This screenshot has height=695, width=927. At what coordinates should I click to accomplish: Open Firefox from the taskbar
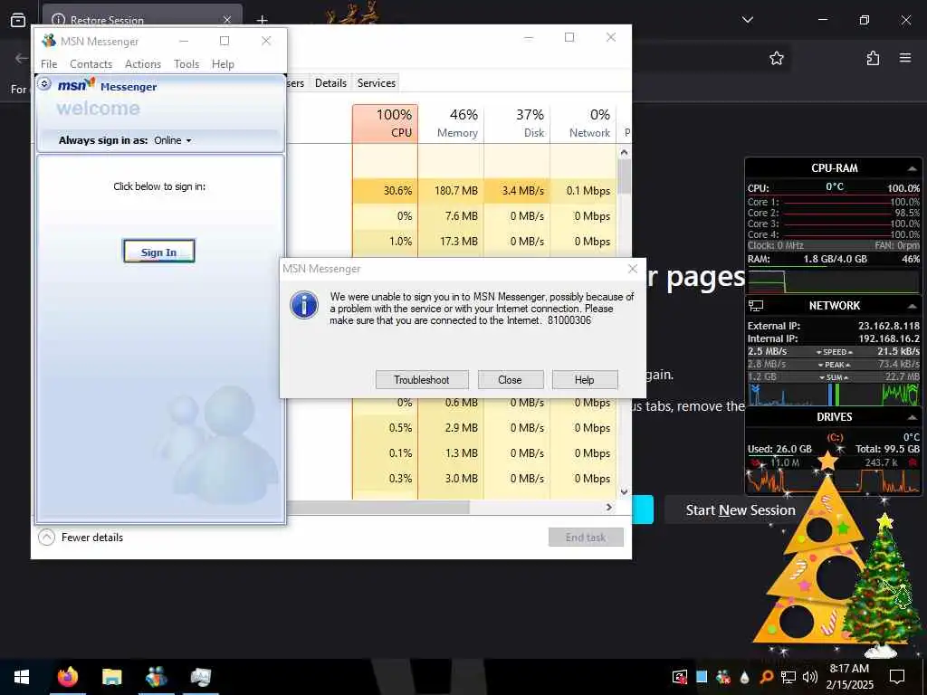(67, 677)
